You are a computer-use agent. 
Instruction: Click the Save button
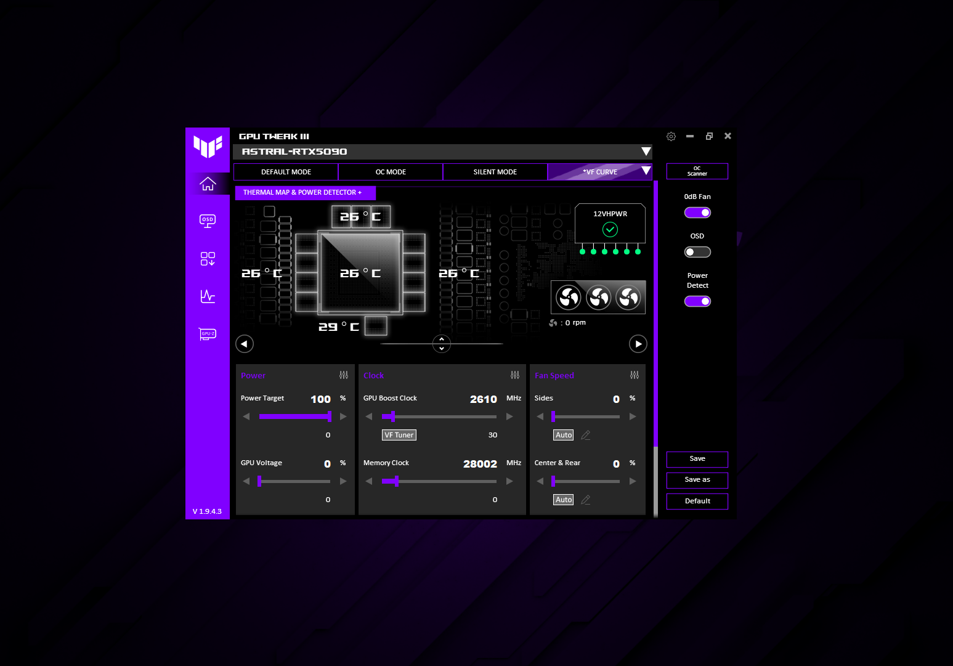697,459
